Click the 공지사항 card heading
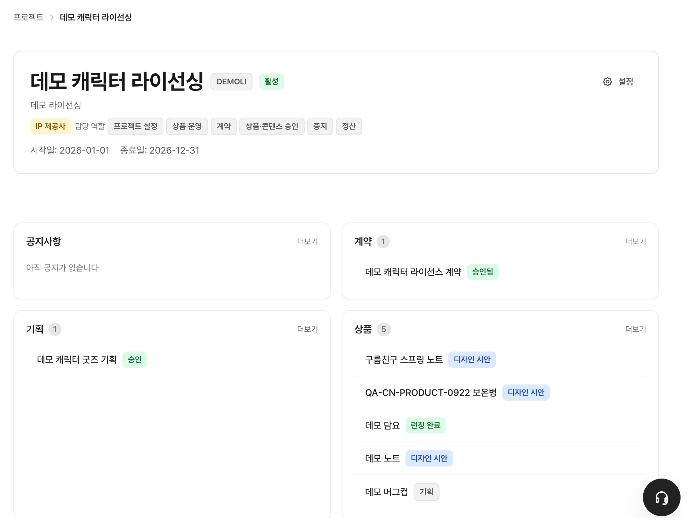The image size is (694, 531). (44, 241)
